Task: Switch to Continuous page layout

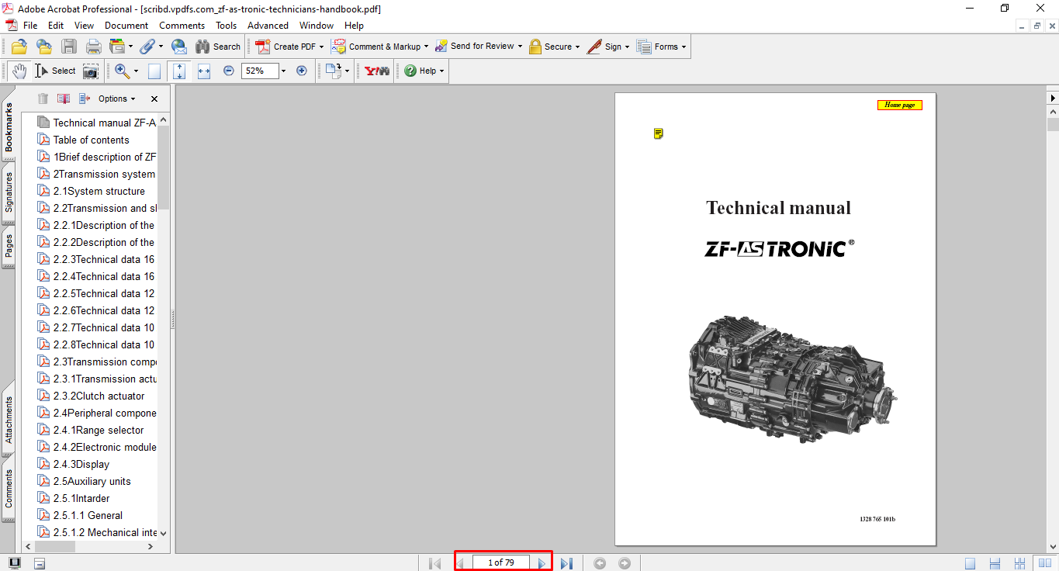Action: coord(995,563)
